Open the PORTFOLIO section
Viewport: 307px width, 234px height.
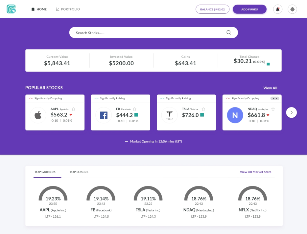click(68, 9)
